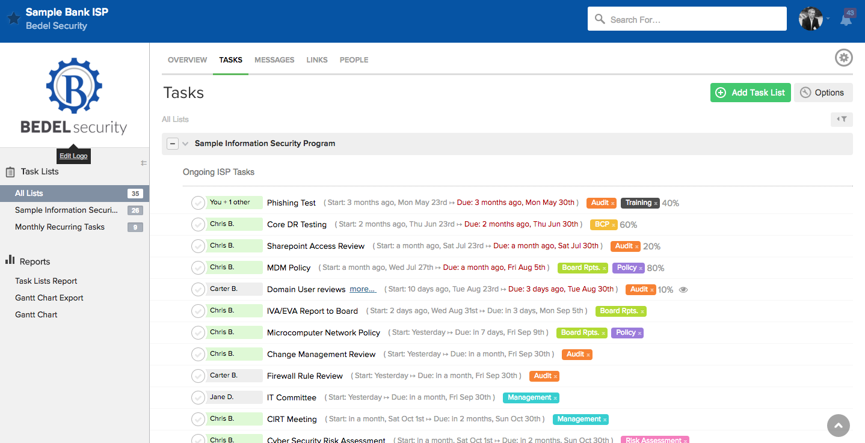Mark Phishing Test as complete
865x443 pixels.
click(198, 203)
